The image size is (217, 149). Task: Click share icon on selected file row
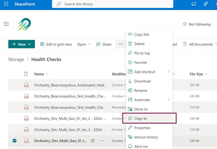point(93,141)
